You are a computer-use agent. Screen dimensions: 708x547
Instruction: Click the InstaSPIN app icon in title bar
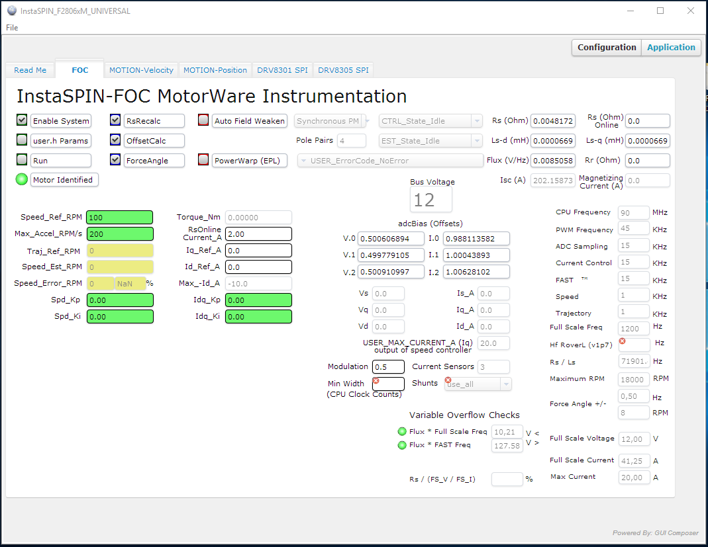[x=12, y=11]
